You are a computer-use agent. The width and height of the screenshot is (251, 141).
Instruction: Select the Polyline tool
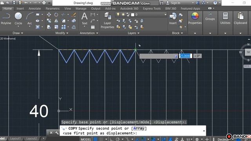click(x=6, y=18)
